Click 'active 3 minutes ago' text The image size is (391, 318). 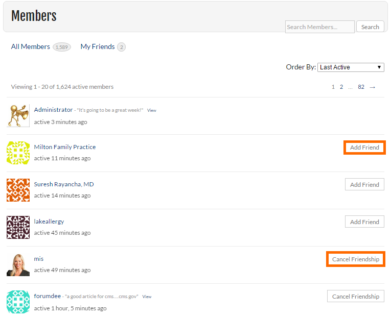(61, 122)
